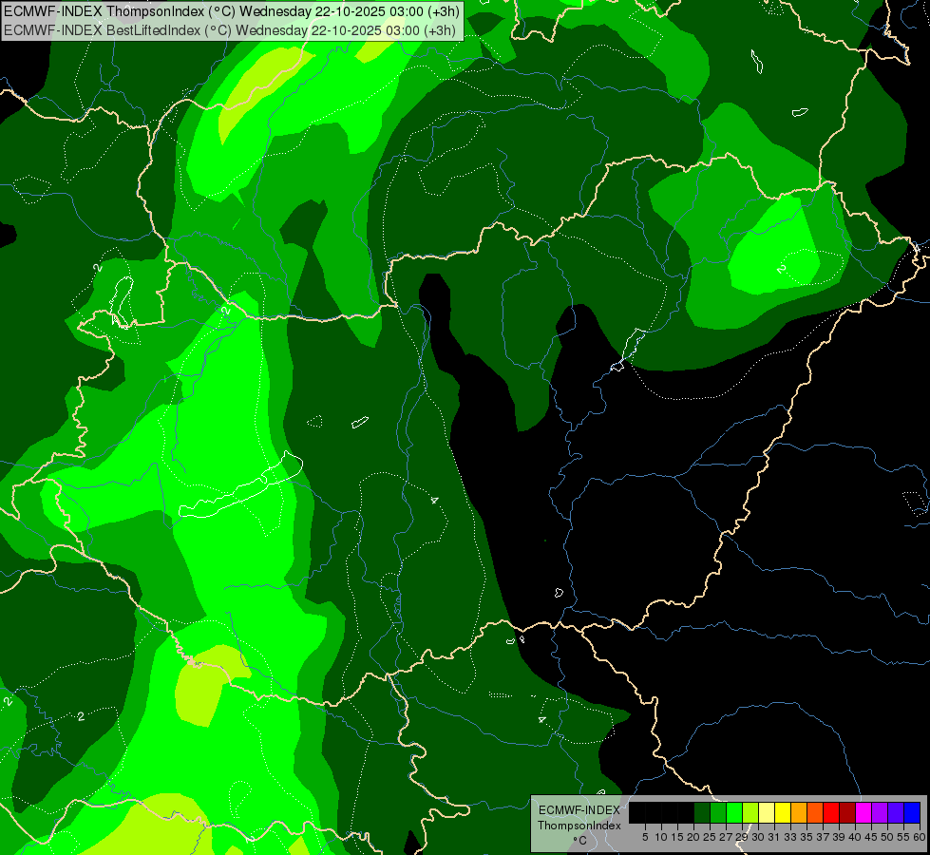Select the red-orange 35–37 swatch

tap(815, 812)
